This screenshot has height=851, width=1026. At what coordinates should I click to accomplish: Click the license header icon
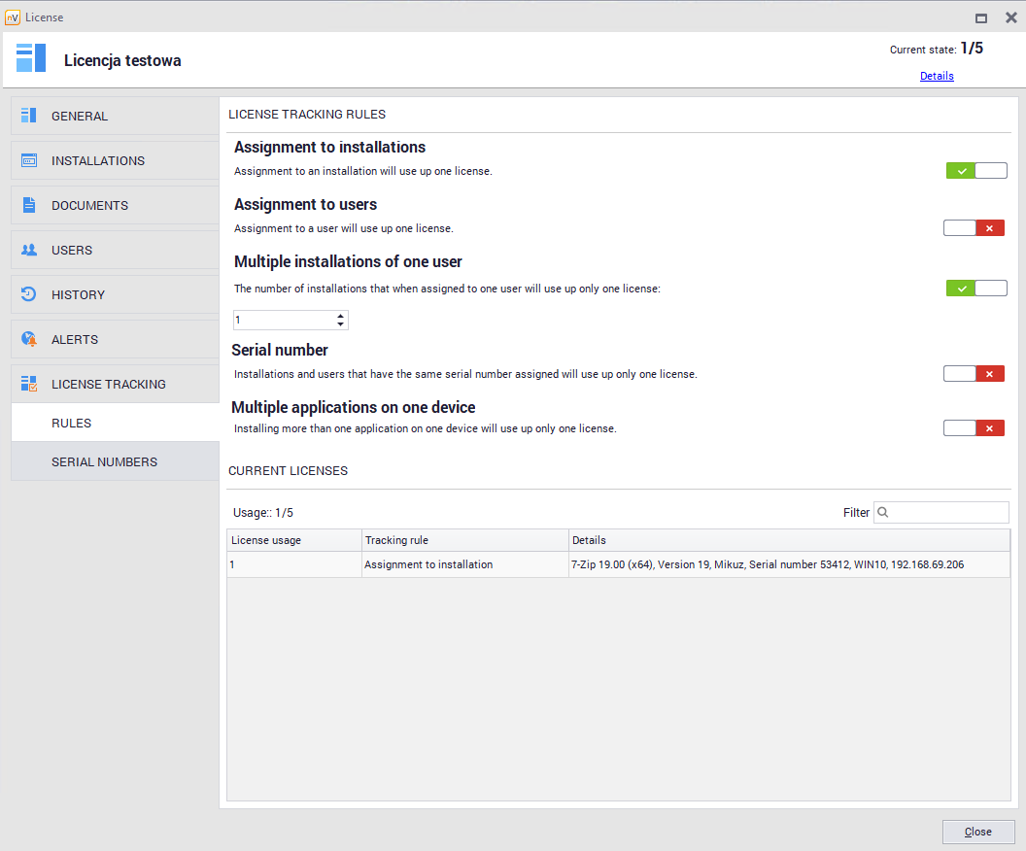click(31, 58)
